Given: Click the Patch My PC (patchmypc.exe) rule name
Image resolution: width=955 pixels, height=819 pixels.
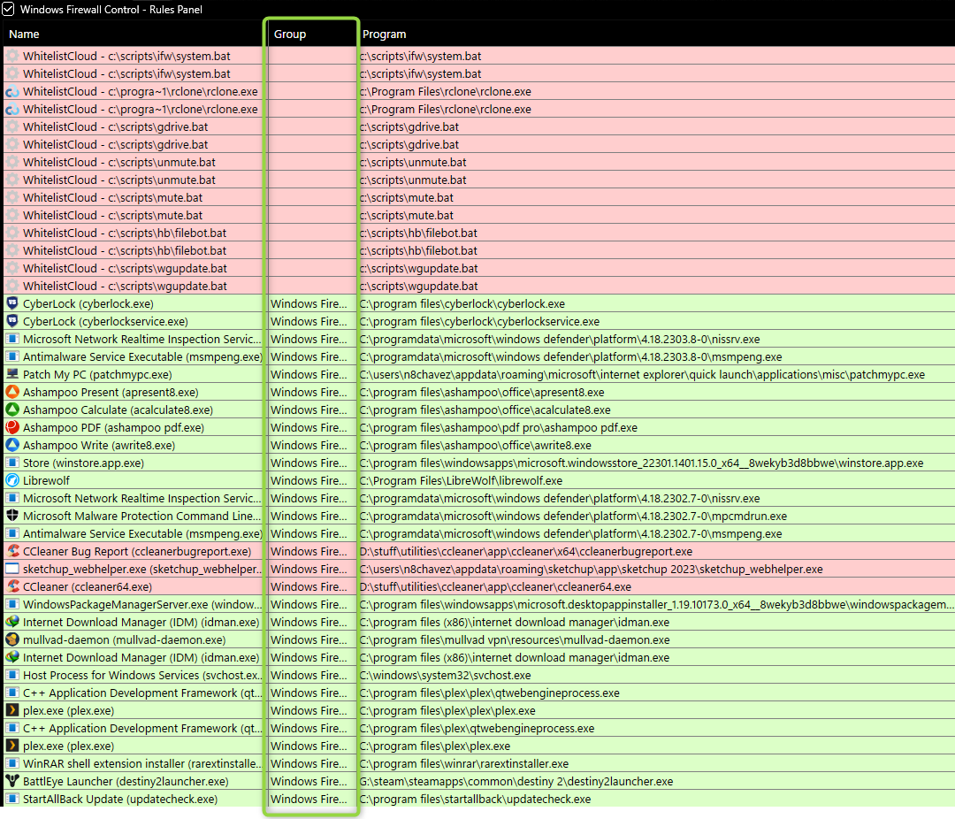Looking at the screenshot, I should click(97, 375).
